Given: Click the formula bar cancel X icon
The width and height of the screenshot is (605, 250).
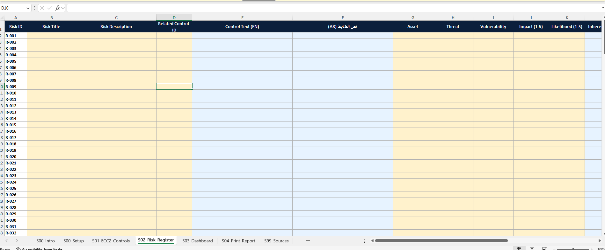Looking at the screenshot, I should pyautogui.click(x=42, y=8).
